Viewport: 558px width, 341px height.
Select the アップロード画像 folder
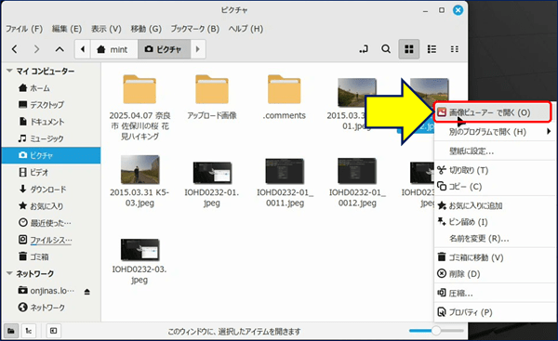click(x=212, y=89)
